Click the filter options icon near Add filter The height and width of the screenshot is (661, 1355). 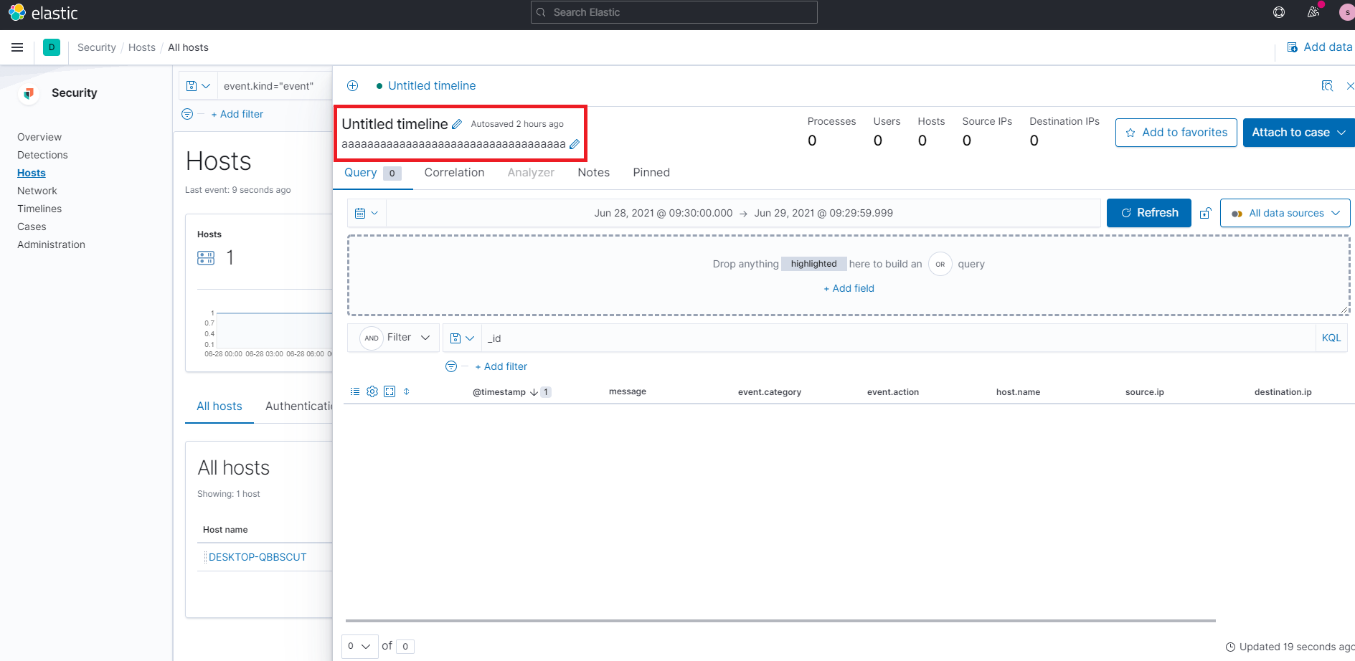pos(451,366)
